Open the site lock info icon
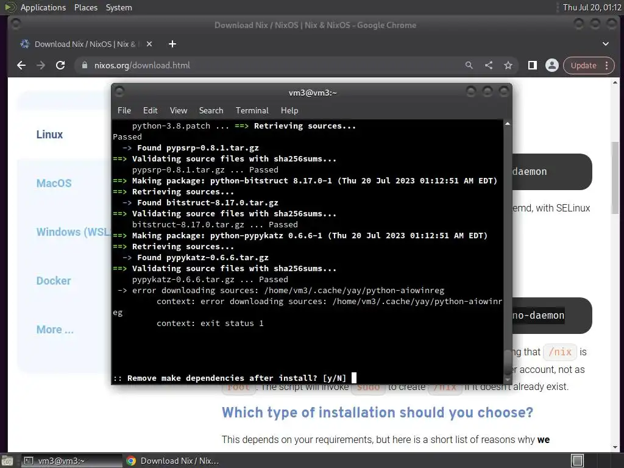This screenshot has width=624, height=468. (84, 65)
